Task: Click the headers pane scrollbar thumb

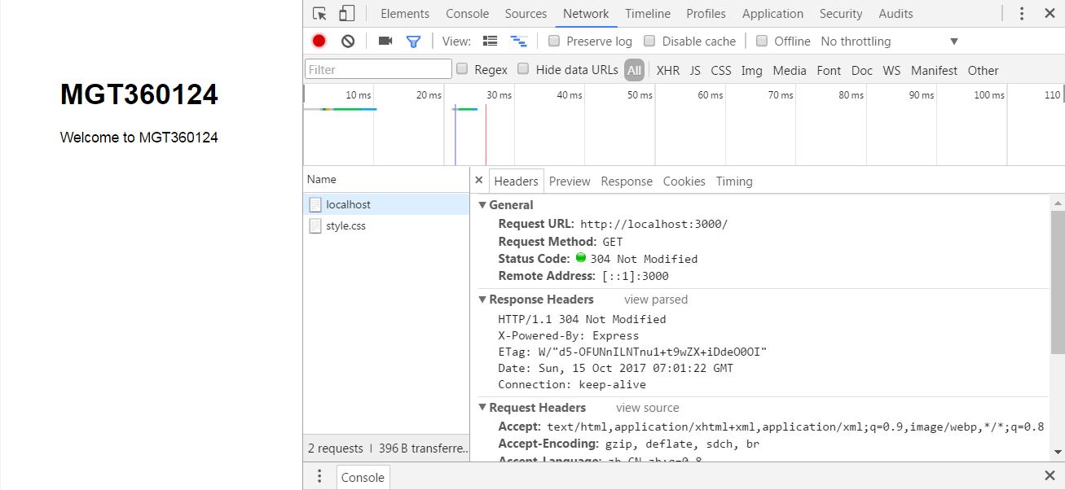Action: [x=1058, y=282]
